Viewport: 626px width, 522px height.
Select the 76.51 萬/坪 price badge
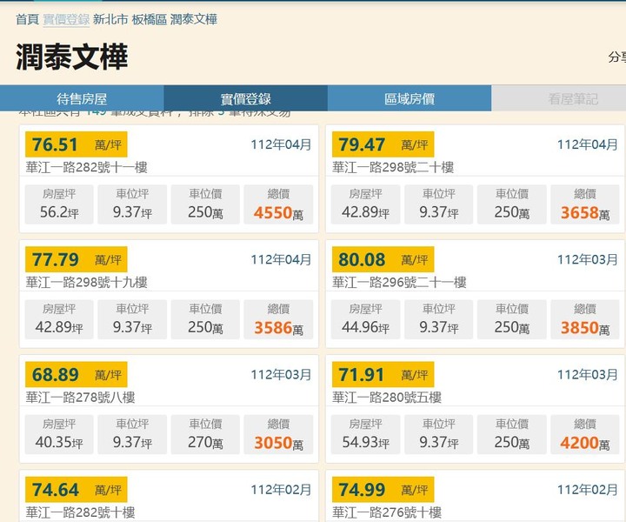[77, 144]
